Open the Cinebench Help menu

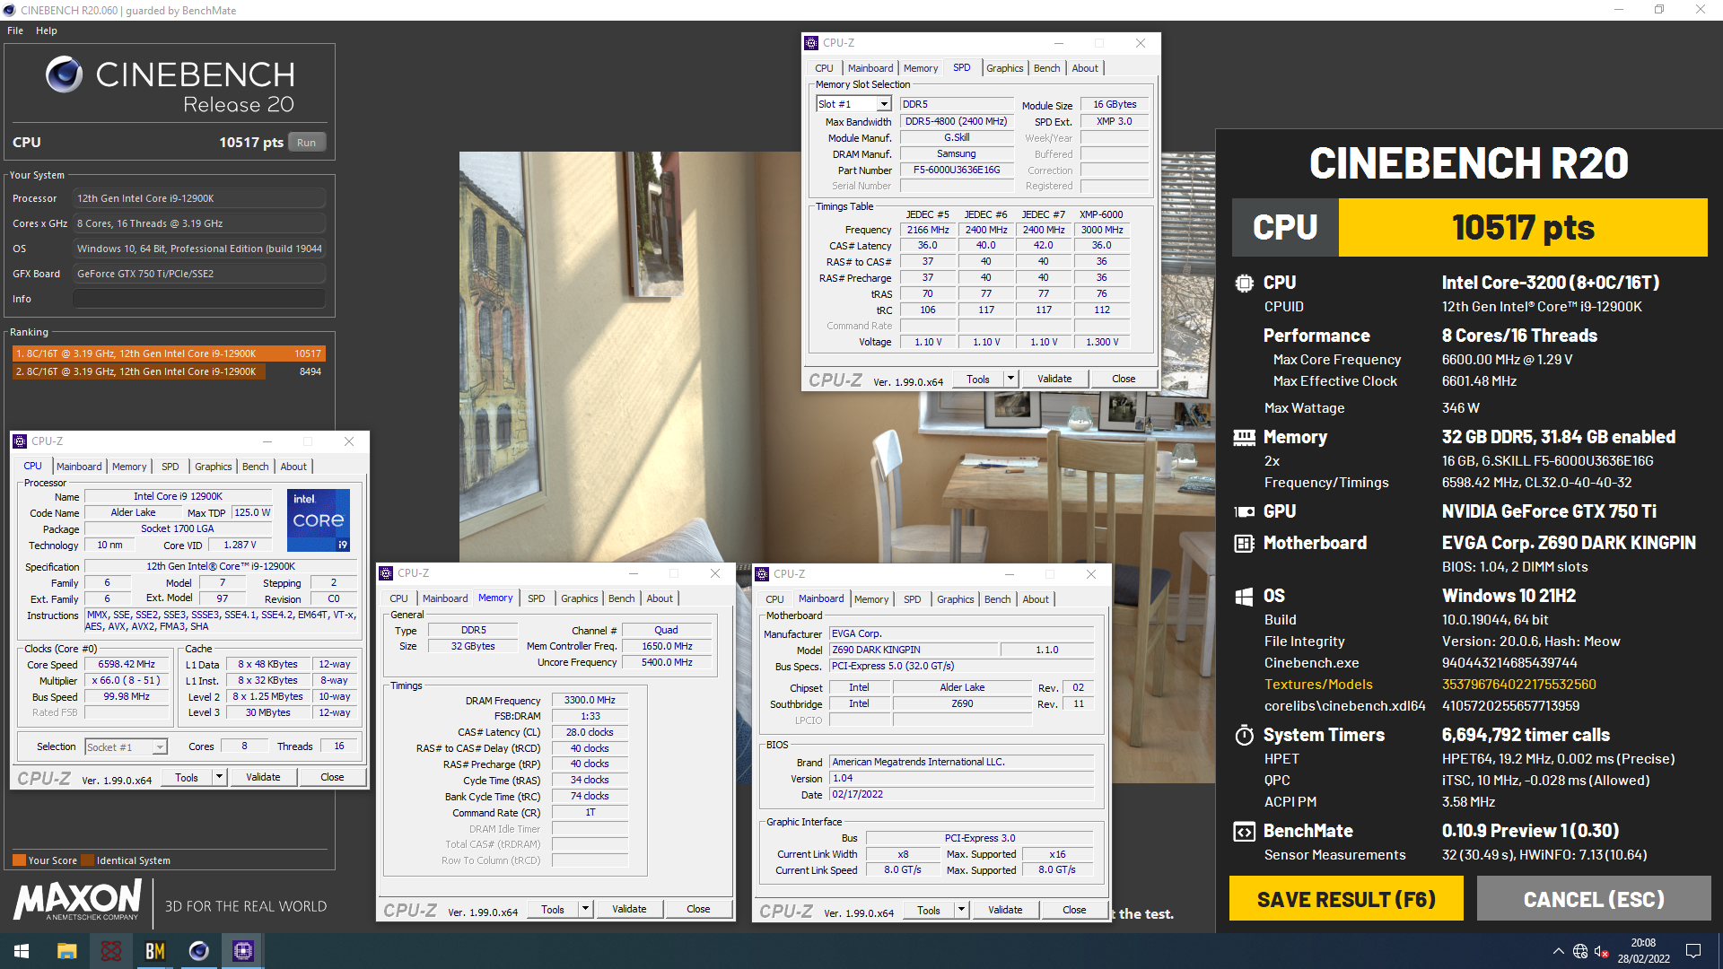pyautogui.click(x=47, y=31)
